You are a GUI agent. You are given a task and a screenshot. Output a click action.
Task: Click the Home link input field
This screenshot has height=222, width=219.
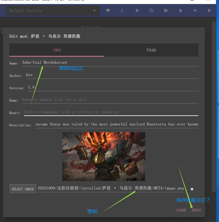[x=110, y=100]
